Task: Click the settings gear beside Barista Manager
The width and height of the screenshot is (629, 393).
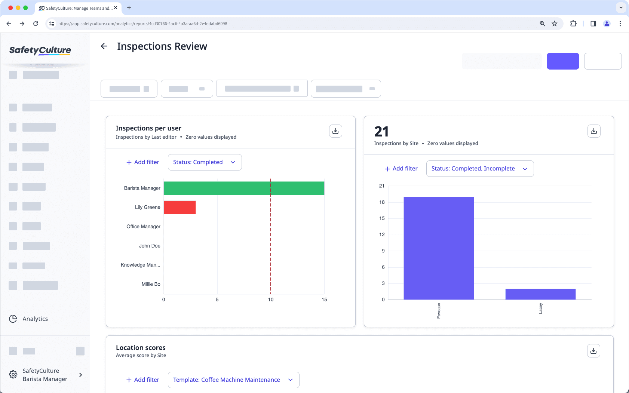Action: coord(13,374)
